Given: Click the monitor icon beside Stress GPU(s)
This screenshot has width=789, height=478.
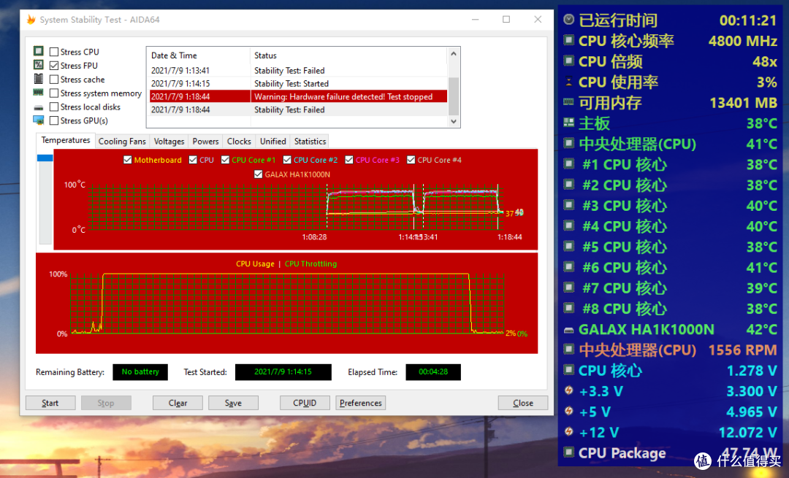Looking at the screenshot, I should click(38, 120).
